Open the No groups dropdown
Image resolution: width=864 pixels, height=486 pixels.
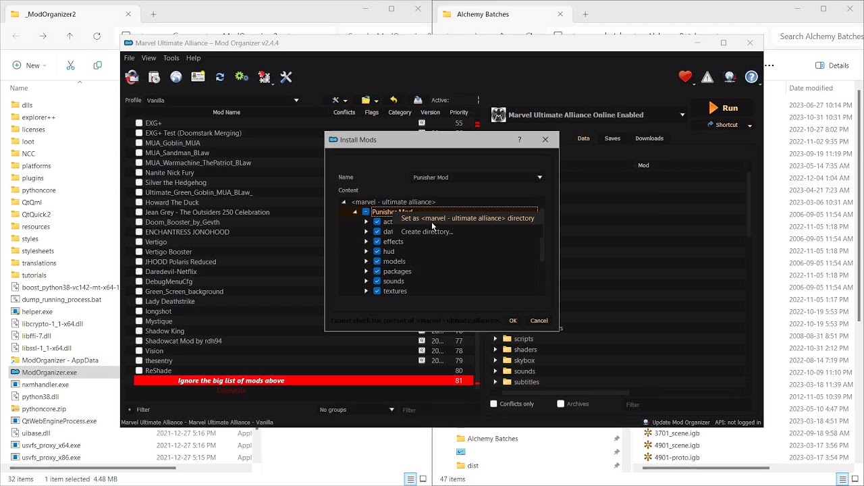point(357,410)
